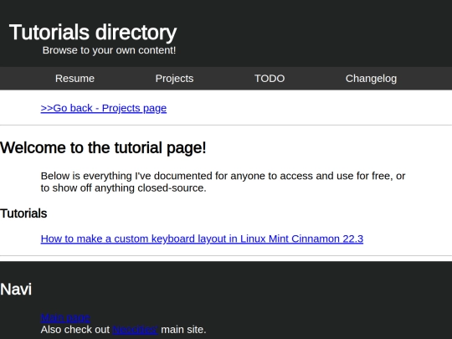Open the custom keyboard layout tutorial link
Screen dimensions: 452x339
[202, 239]
